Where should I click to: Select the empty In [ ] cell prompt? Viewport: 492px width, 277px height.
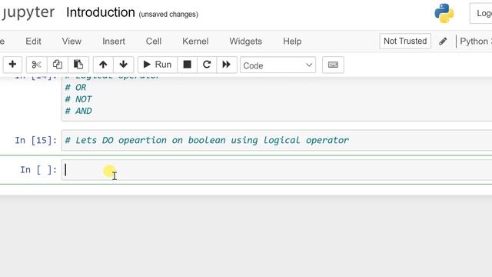38,170
